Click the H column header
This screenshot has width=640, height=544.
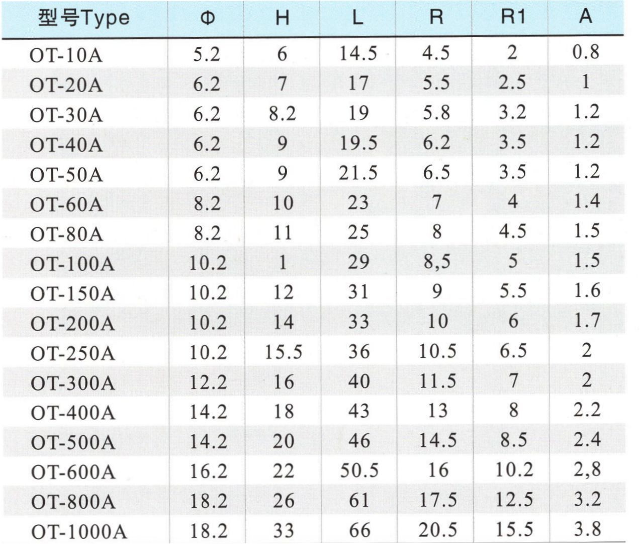point(283,18)
